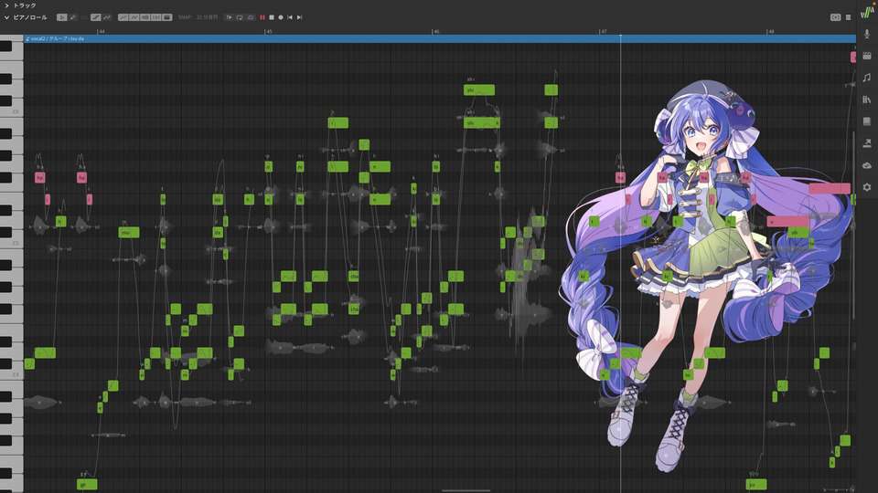
Task: Select the pencil note-drawing tool
Action: tap(73, 17)
